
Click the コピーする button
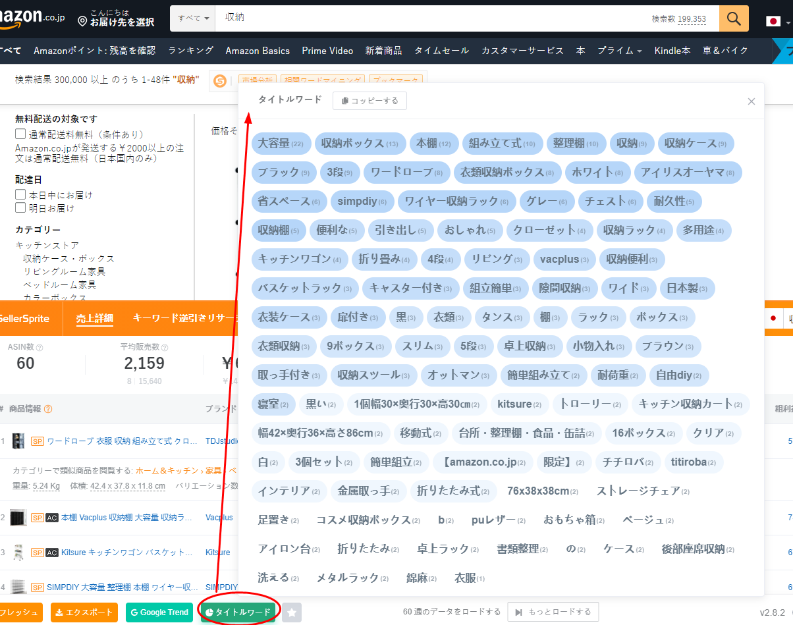[x=370, y=101]
